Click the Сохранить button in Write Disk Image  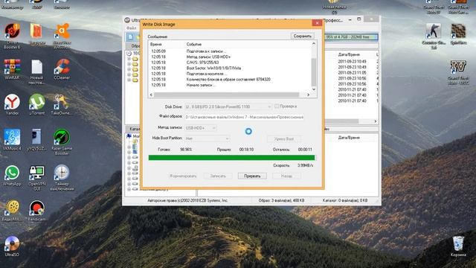pyautogui.click(x=303, y=36)
